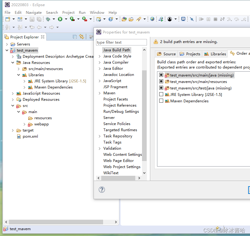
Task: Click the Back navigation arrow icon
Action: click(39, 27)
